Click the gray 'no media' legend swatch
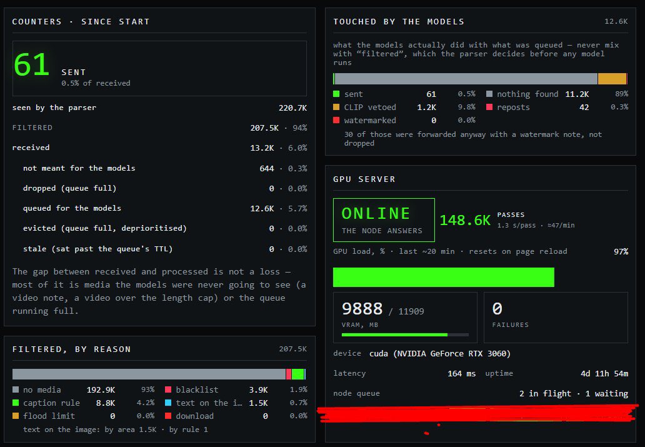This screenshot has height=447, width=645. [16, 389]
